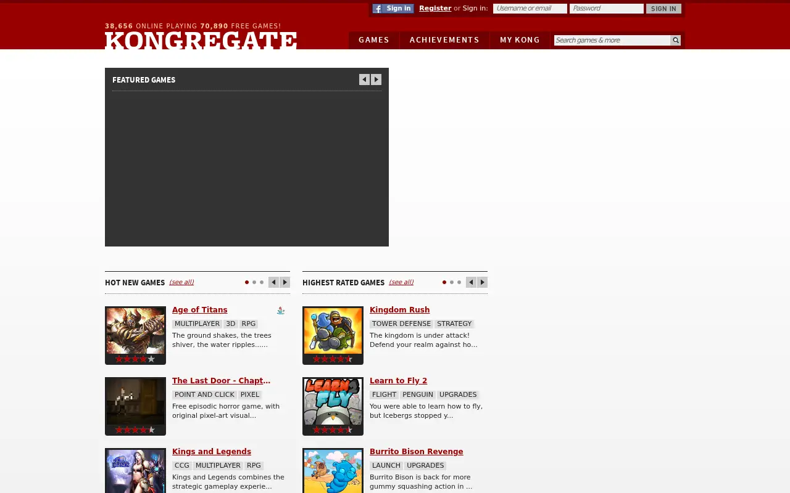The image size is (790, 493).
Task: Open Kings and Legends thumbnail
Action: pyautogui.click(x=136, y=471)
